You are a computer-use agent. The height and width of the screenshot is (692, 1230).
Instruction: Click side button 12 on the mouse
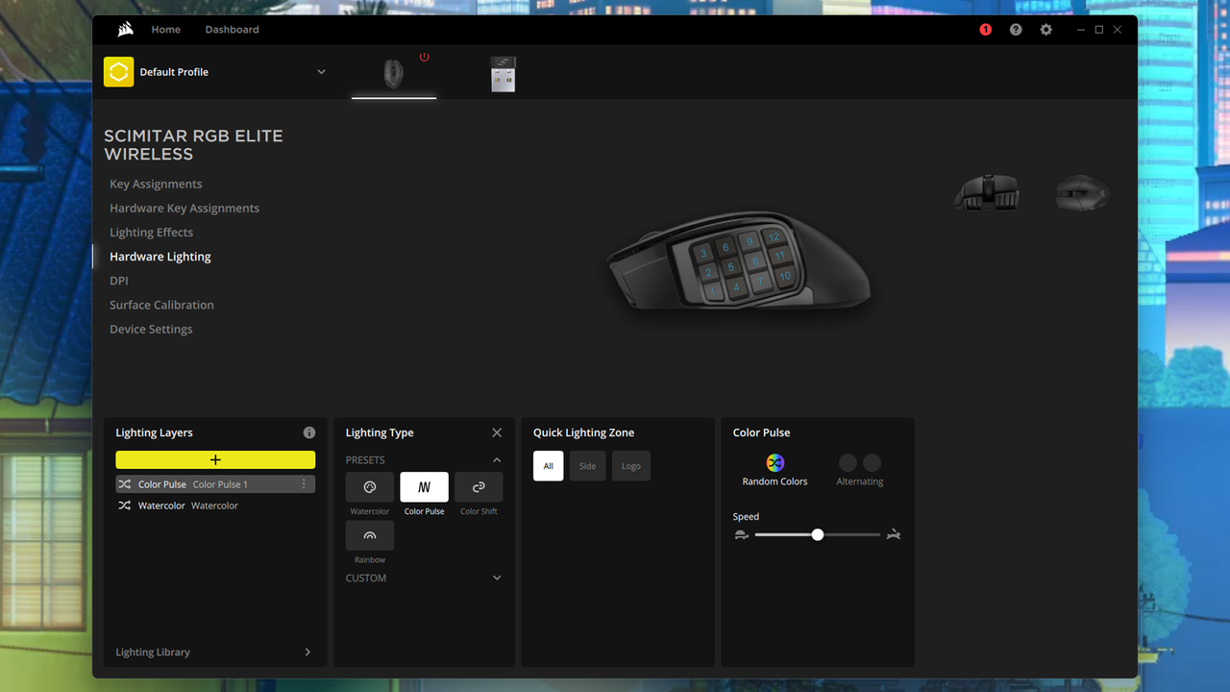(x=774, y=236)
